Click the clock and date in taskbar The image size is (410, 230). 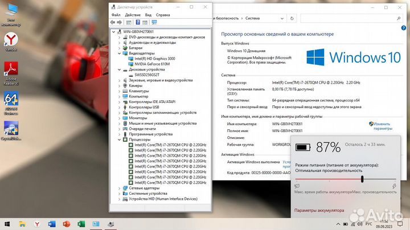coord(384,224)
